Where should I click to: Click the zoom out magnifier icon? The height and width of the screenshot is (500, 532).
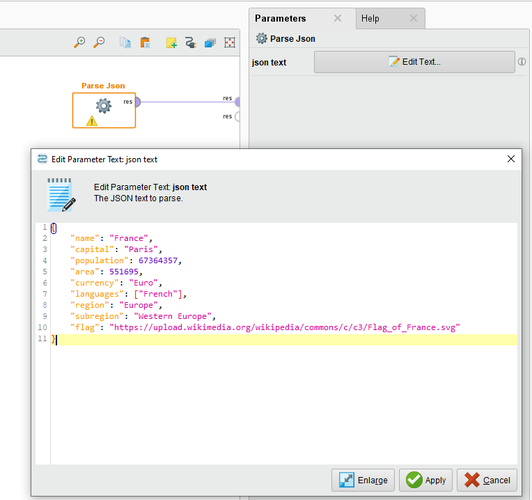click(100, 42)
